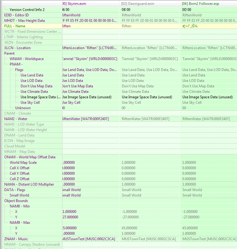Select the Cell Z Offset row label

19,179
